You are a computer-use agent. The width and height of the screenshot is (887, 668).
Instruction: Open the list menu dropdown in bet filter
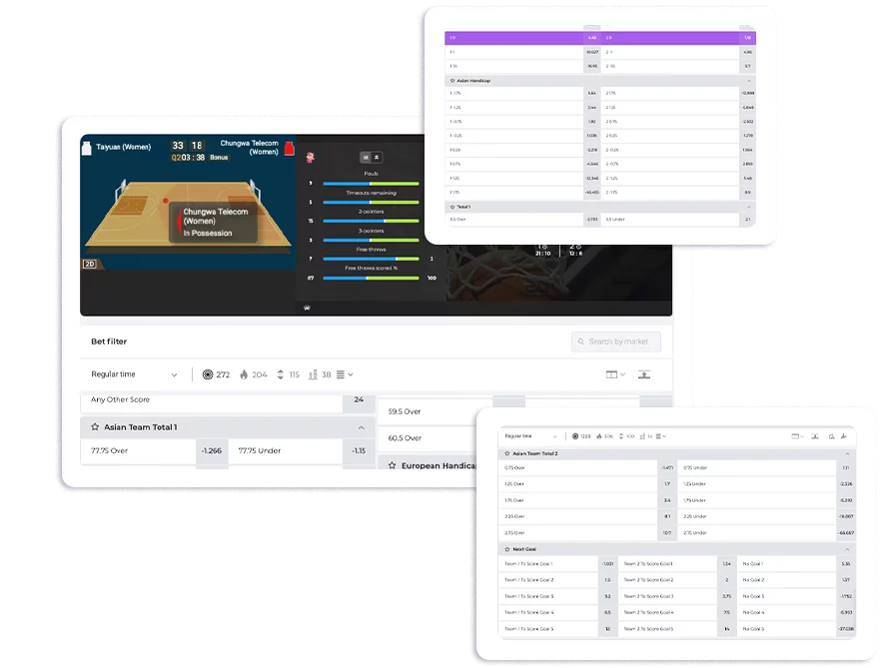[x=345, y=374]
